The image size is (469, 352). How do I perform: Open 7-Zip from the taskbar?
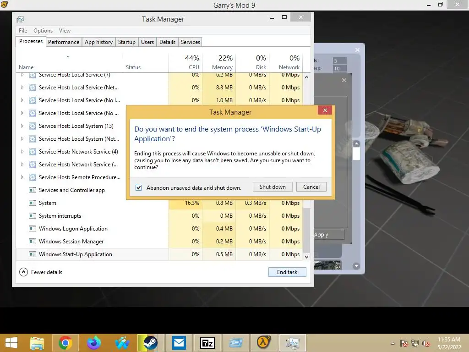(x=207, y=343)
